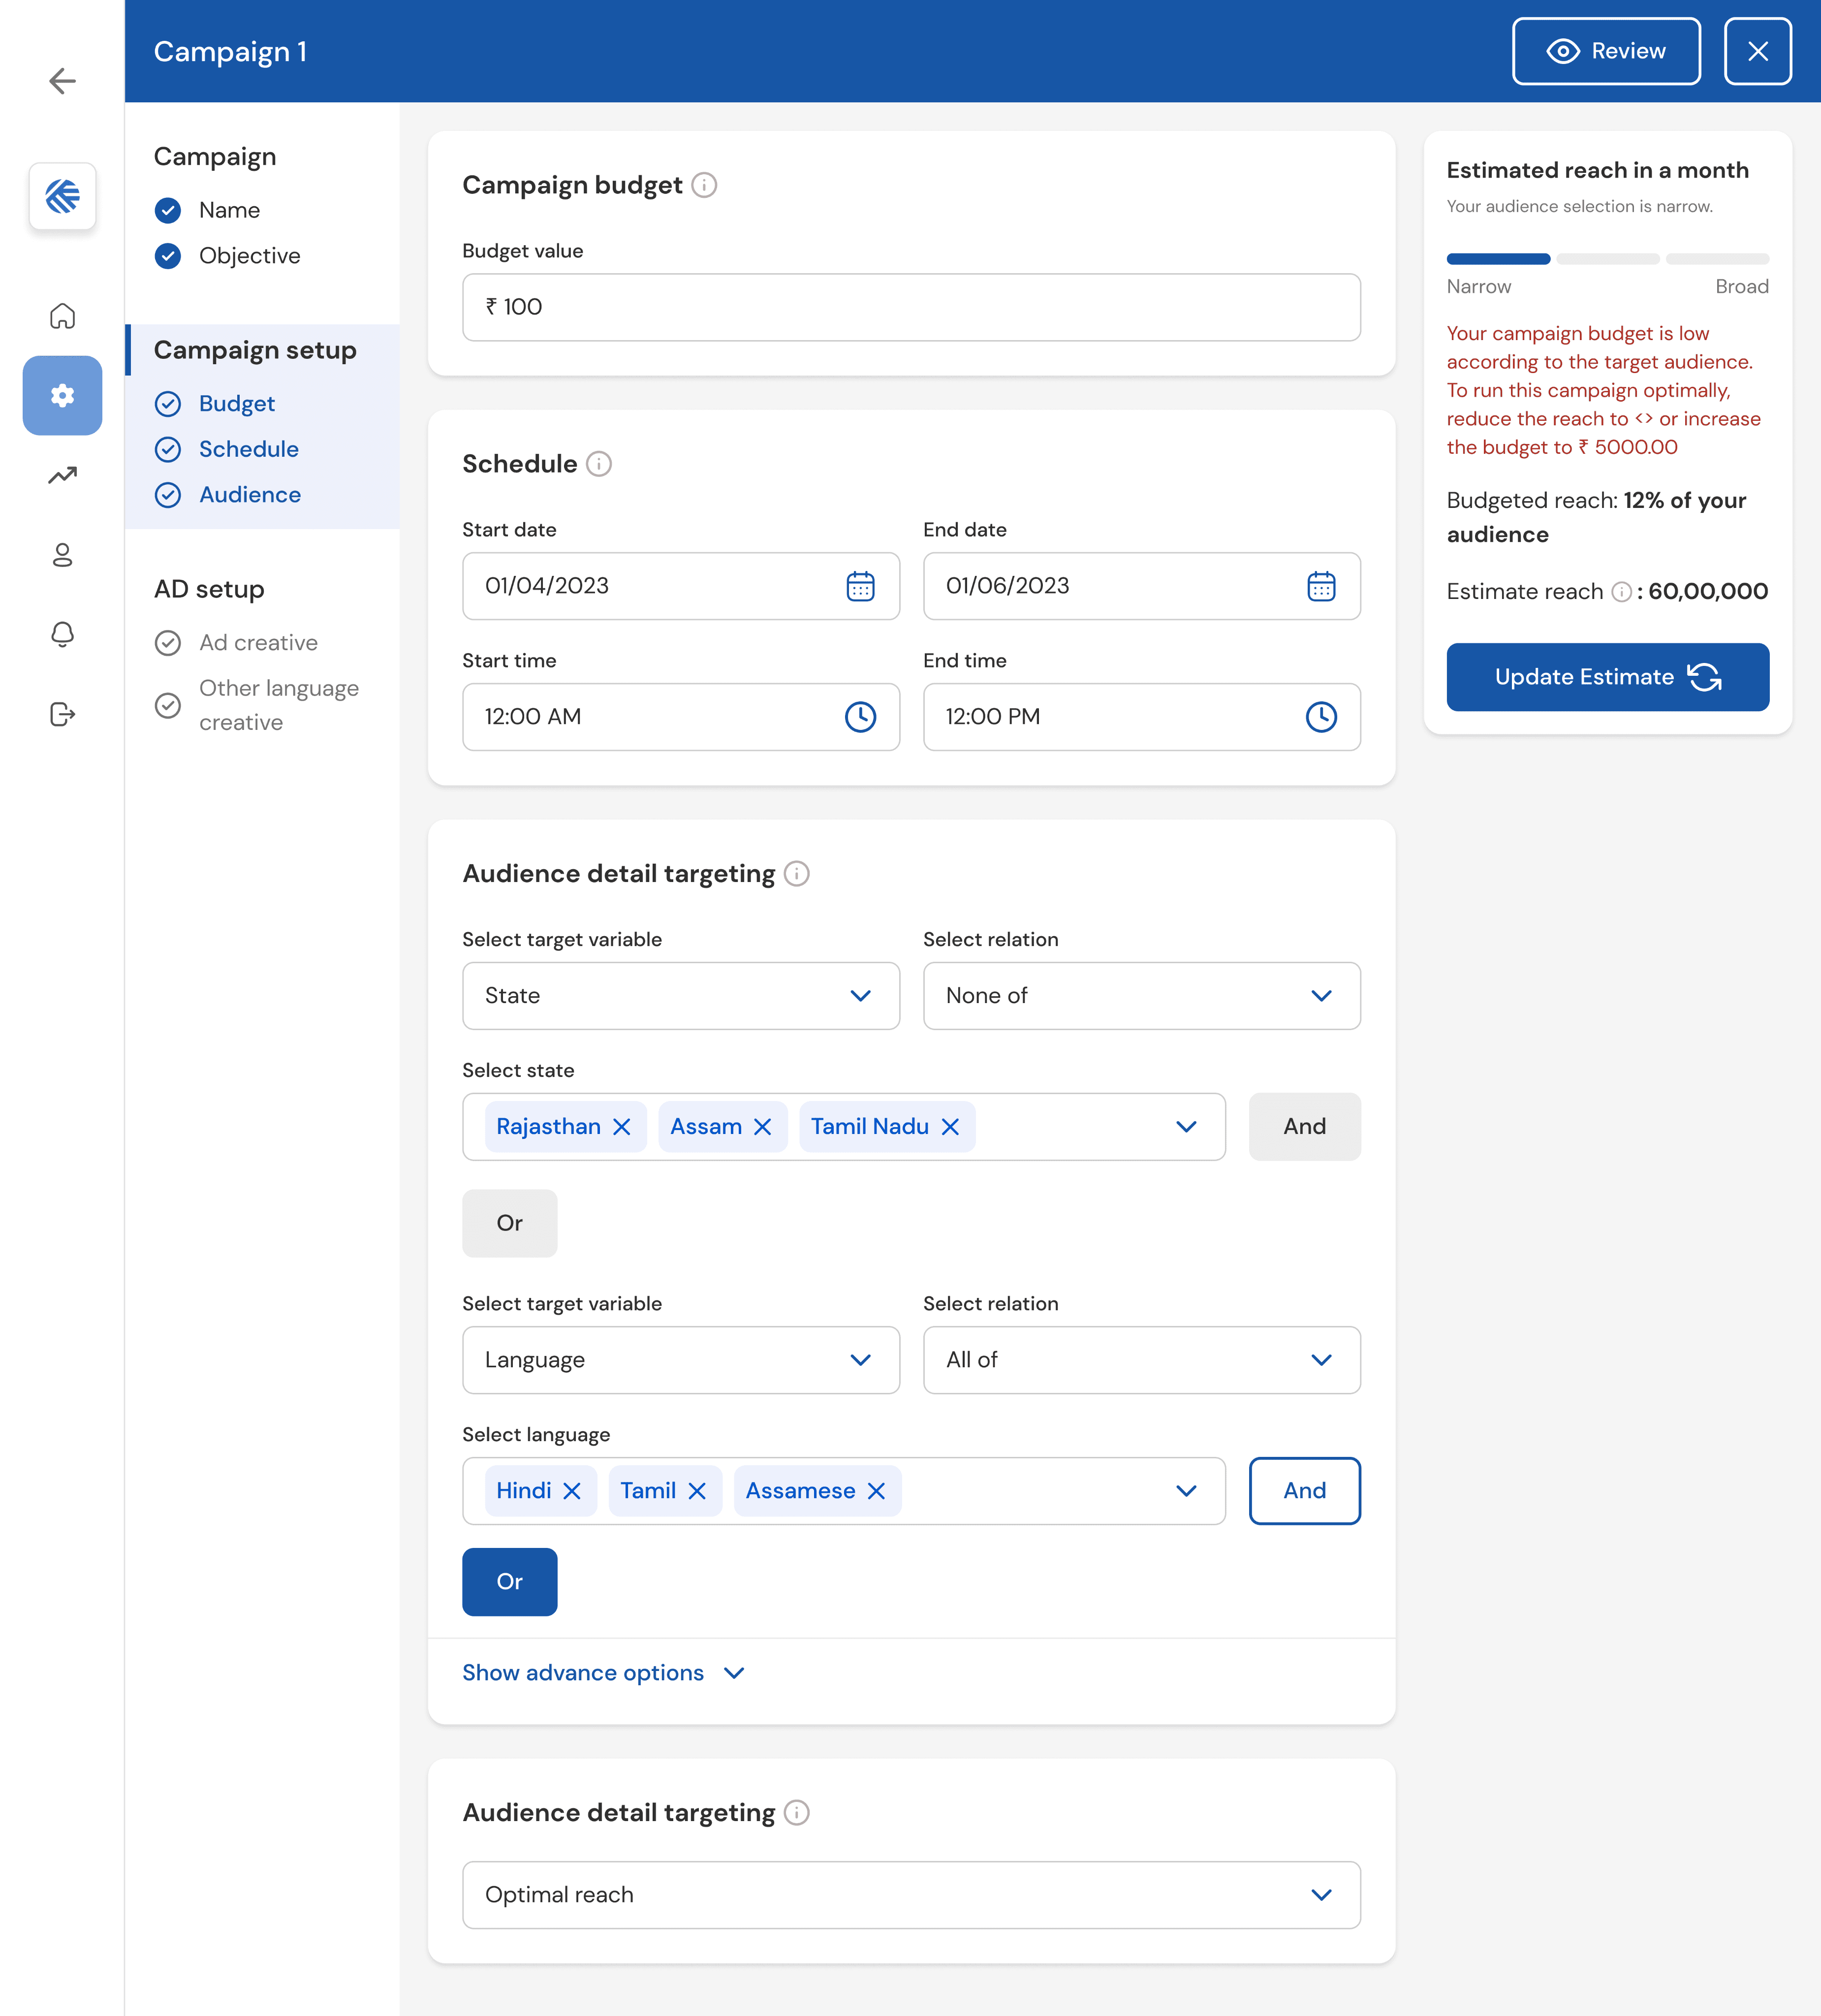Open the All of relation dropdown

(1141, 1360)
